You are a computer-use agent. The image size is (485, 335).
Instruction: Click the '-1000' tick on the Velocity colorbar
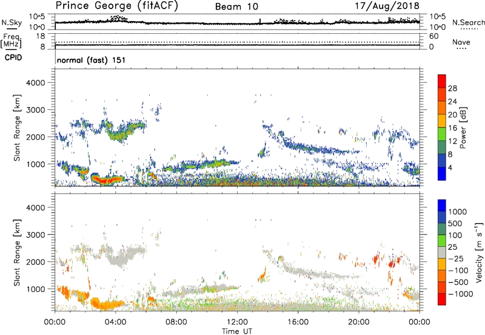click(461, 294)
